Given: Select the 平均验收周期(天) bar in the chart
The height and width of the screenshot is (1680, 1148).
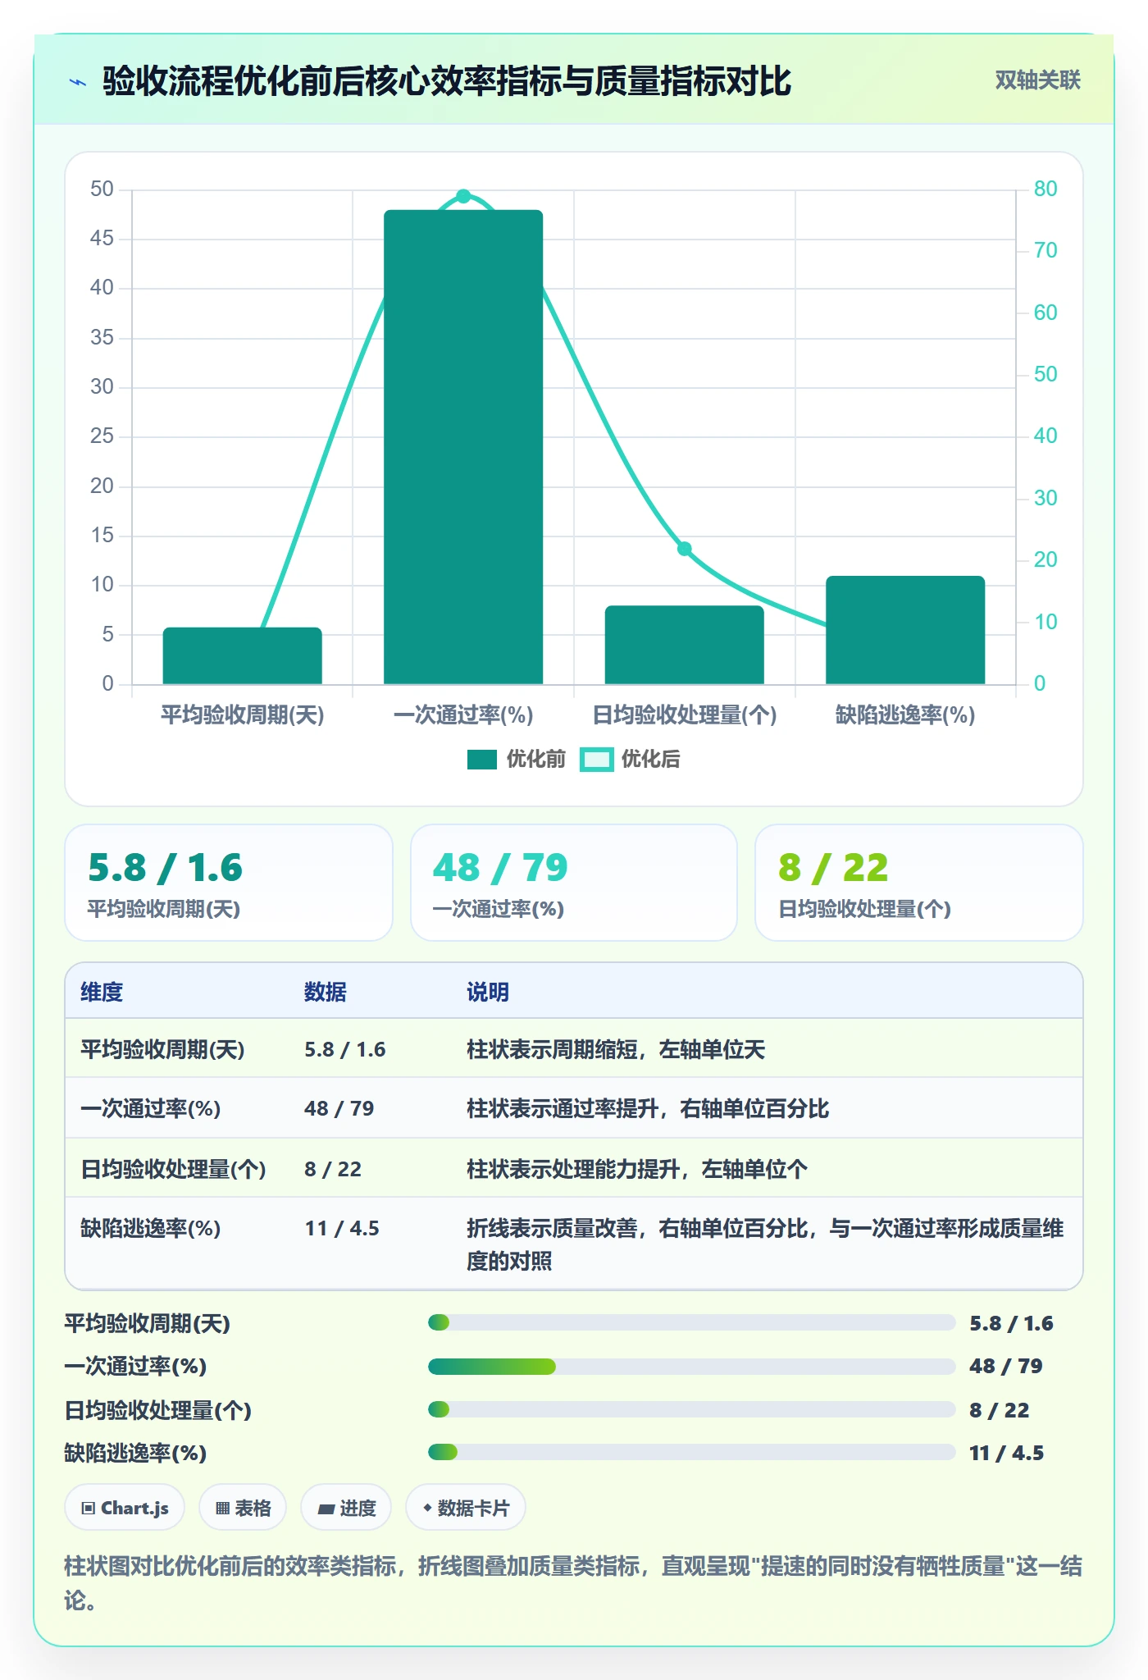Looking at the screenshot, I should 243,655.
